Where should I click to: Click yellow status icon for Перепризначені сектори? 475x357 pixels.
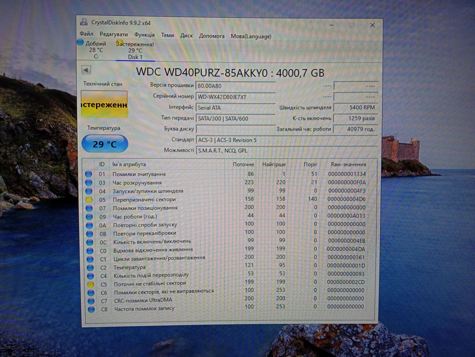[x=89, y=200]
